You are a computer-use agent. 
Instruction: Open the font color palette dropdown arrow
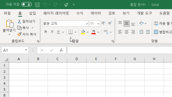tap(98, 32)
